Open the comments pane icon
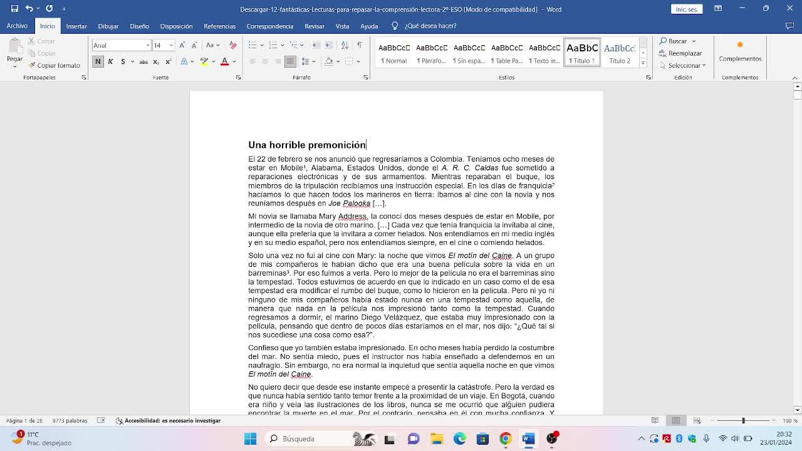This screenshot has height=451, width=802. 789,26
